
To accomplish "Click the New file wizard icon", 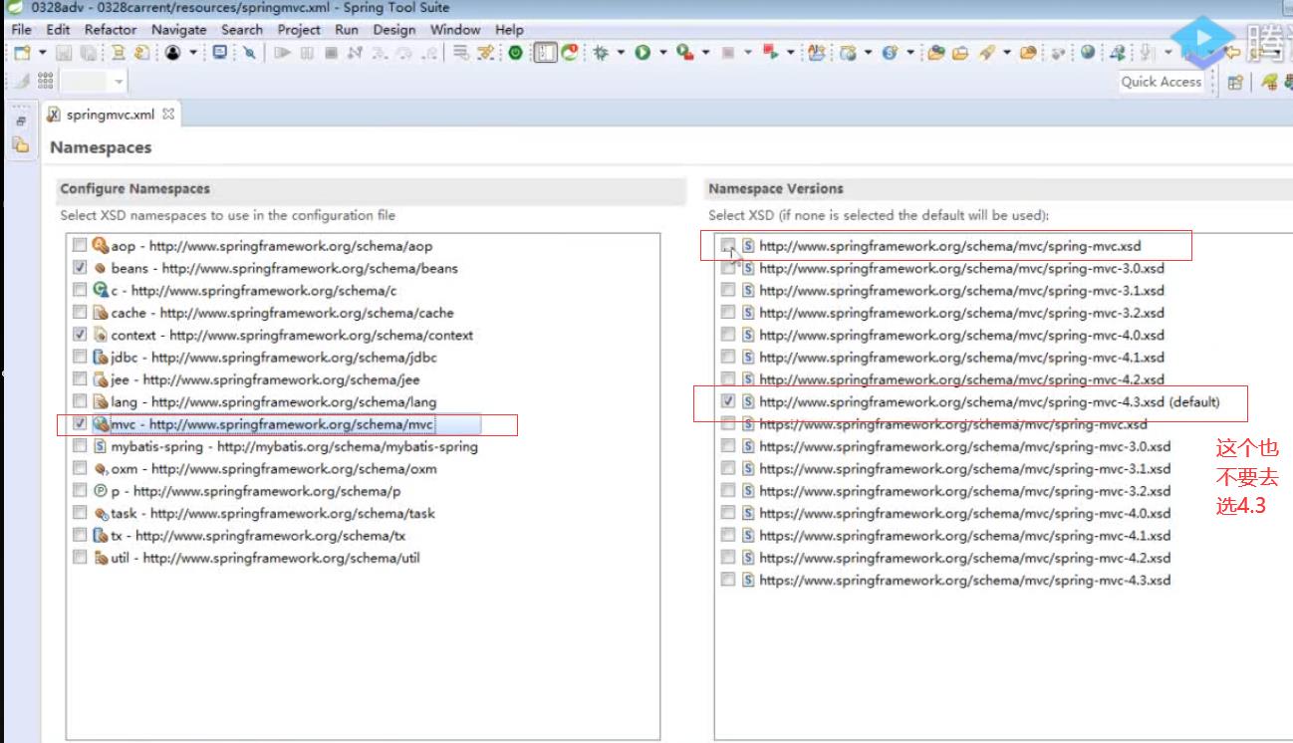I will pyautogui.click(x=22, y=53).
